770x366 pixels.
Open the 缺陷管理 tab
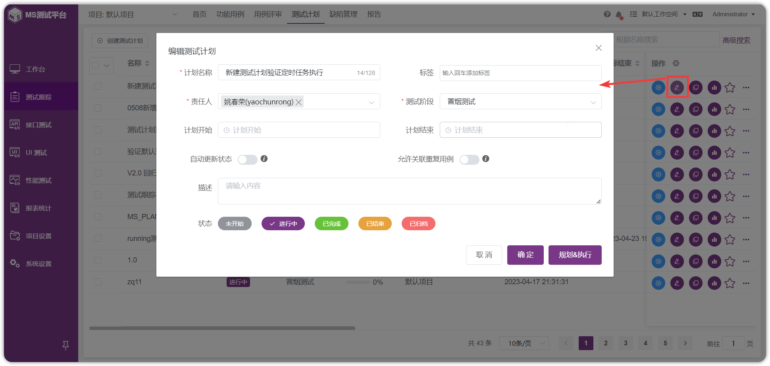pos(343,14)
